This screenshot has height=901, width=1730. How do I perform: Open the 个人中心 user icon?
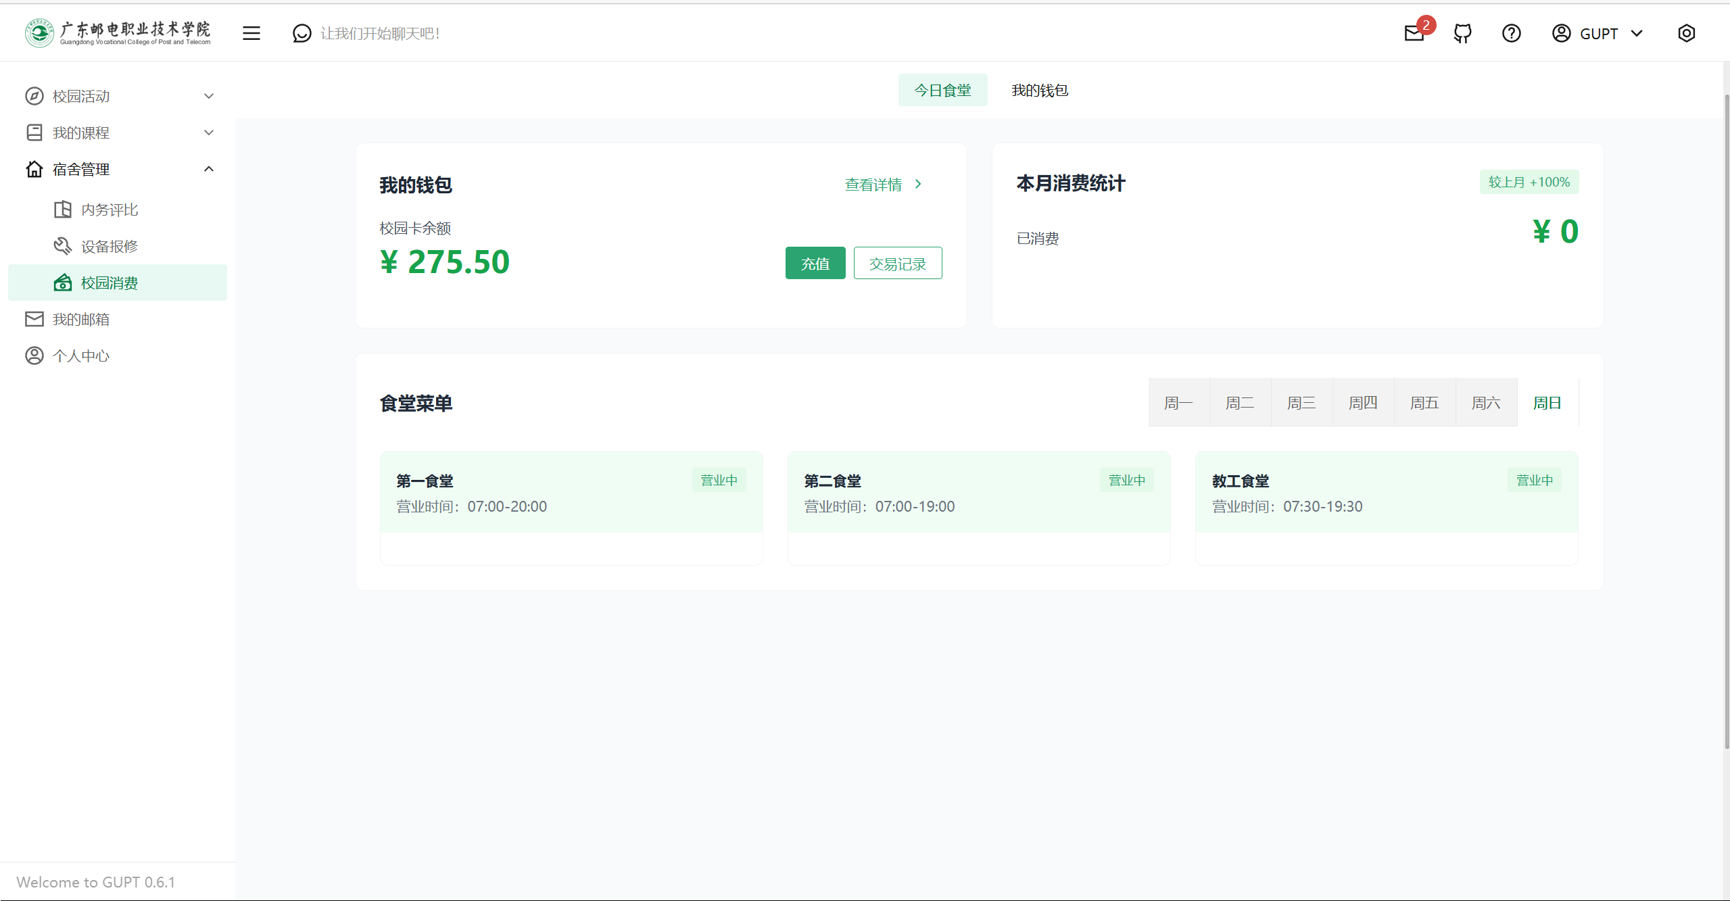(34, 355)
